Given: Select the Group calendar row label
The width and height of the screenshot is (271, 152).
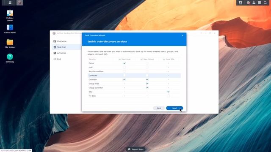Looking at the screenshot, I should point(96,88).
